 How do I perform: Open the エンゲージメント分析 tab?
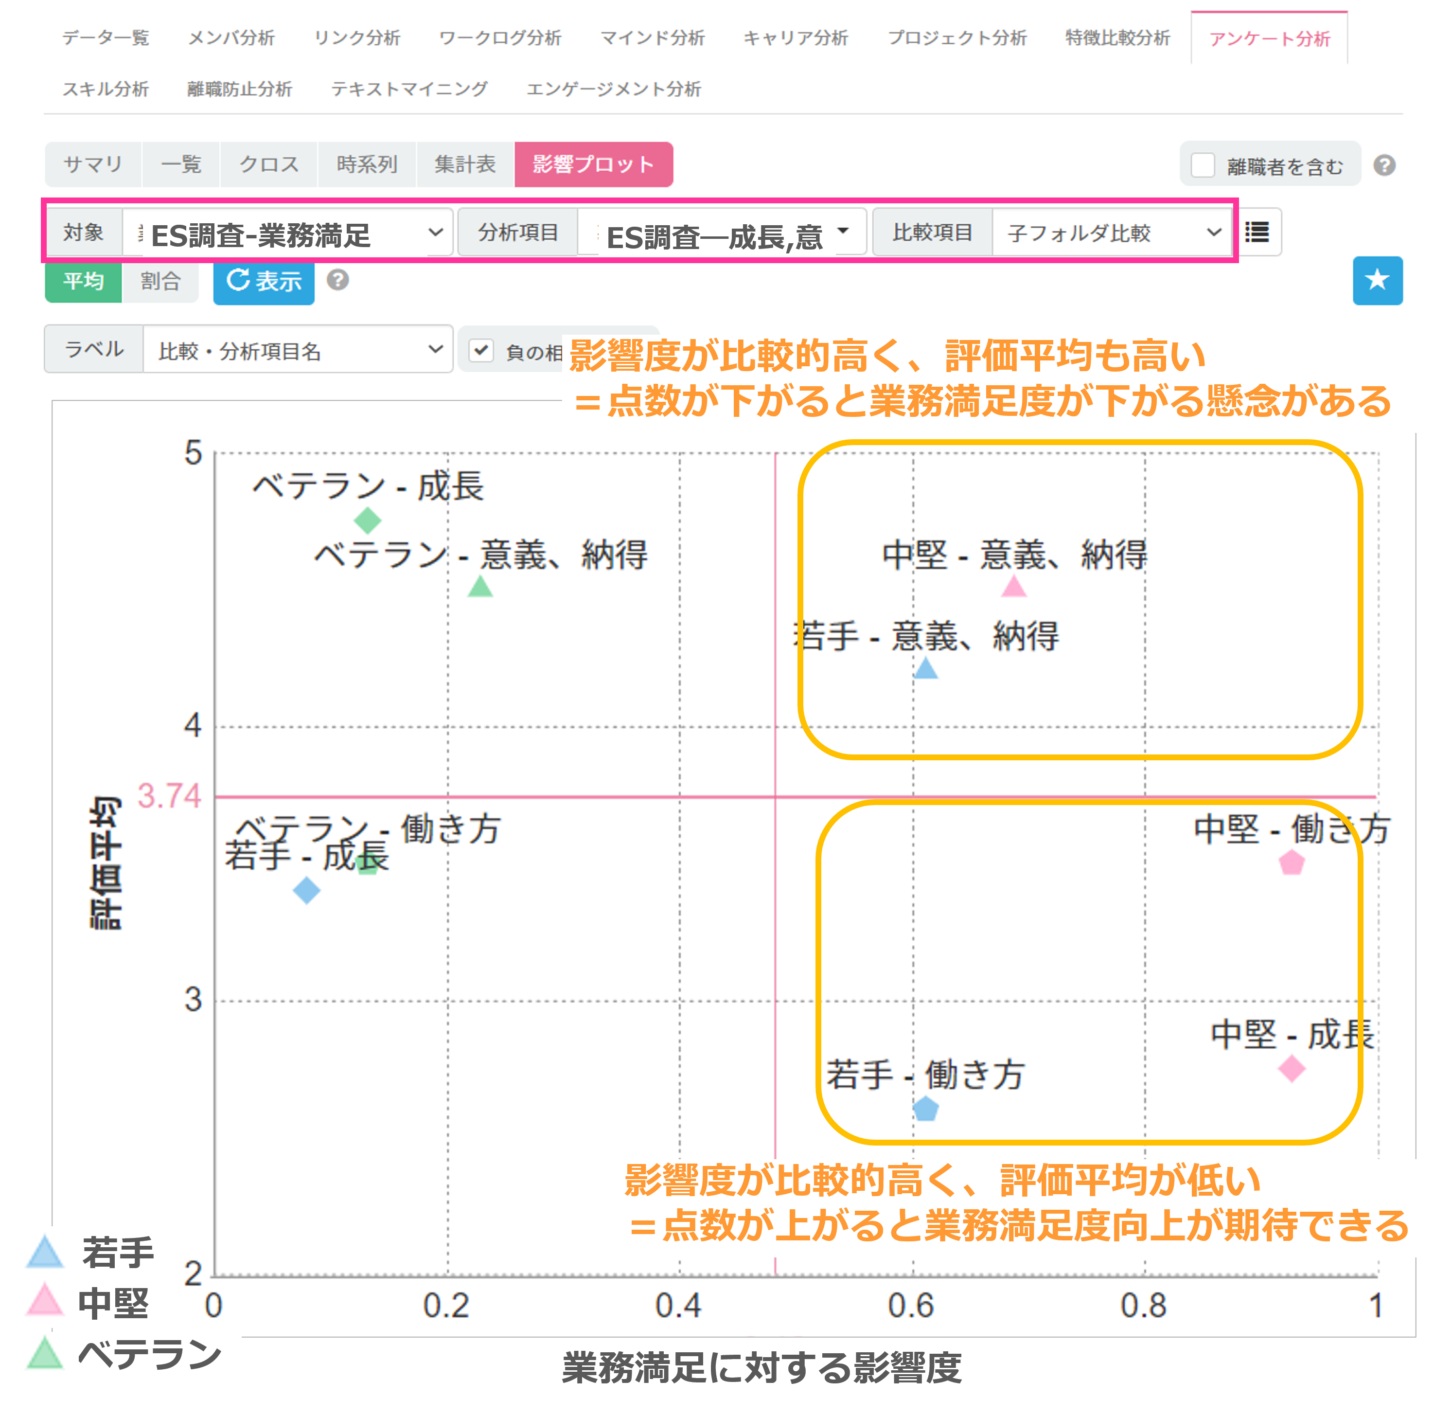pyautogui.click(x=613, y=89)
